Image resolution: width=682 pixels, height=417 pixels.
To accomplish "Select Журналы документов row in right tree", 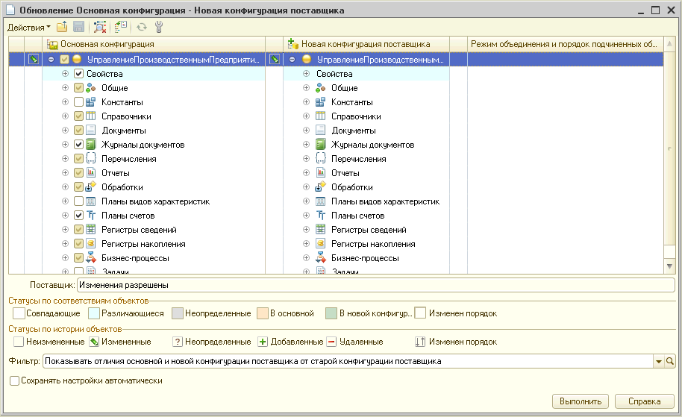I will pyautogui.click(x=366, y=145).
